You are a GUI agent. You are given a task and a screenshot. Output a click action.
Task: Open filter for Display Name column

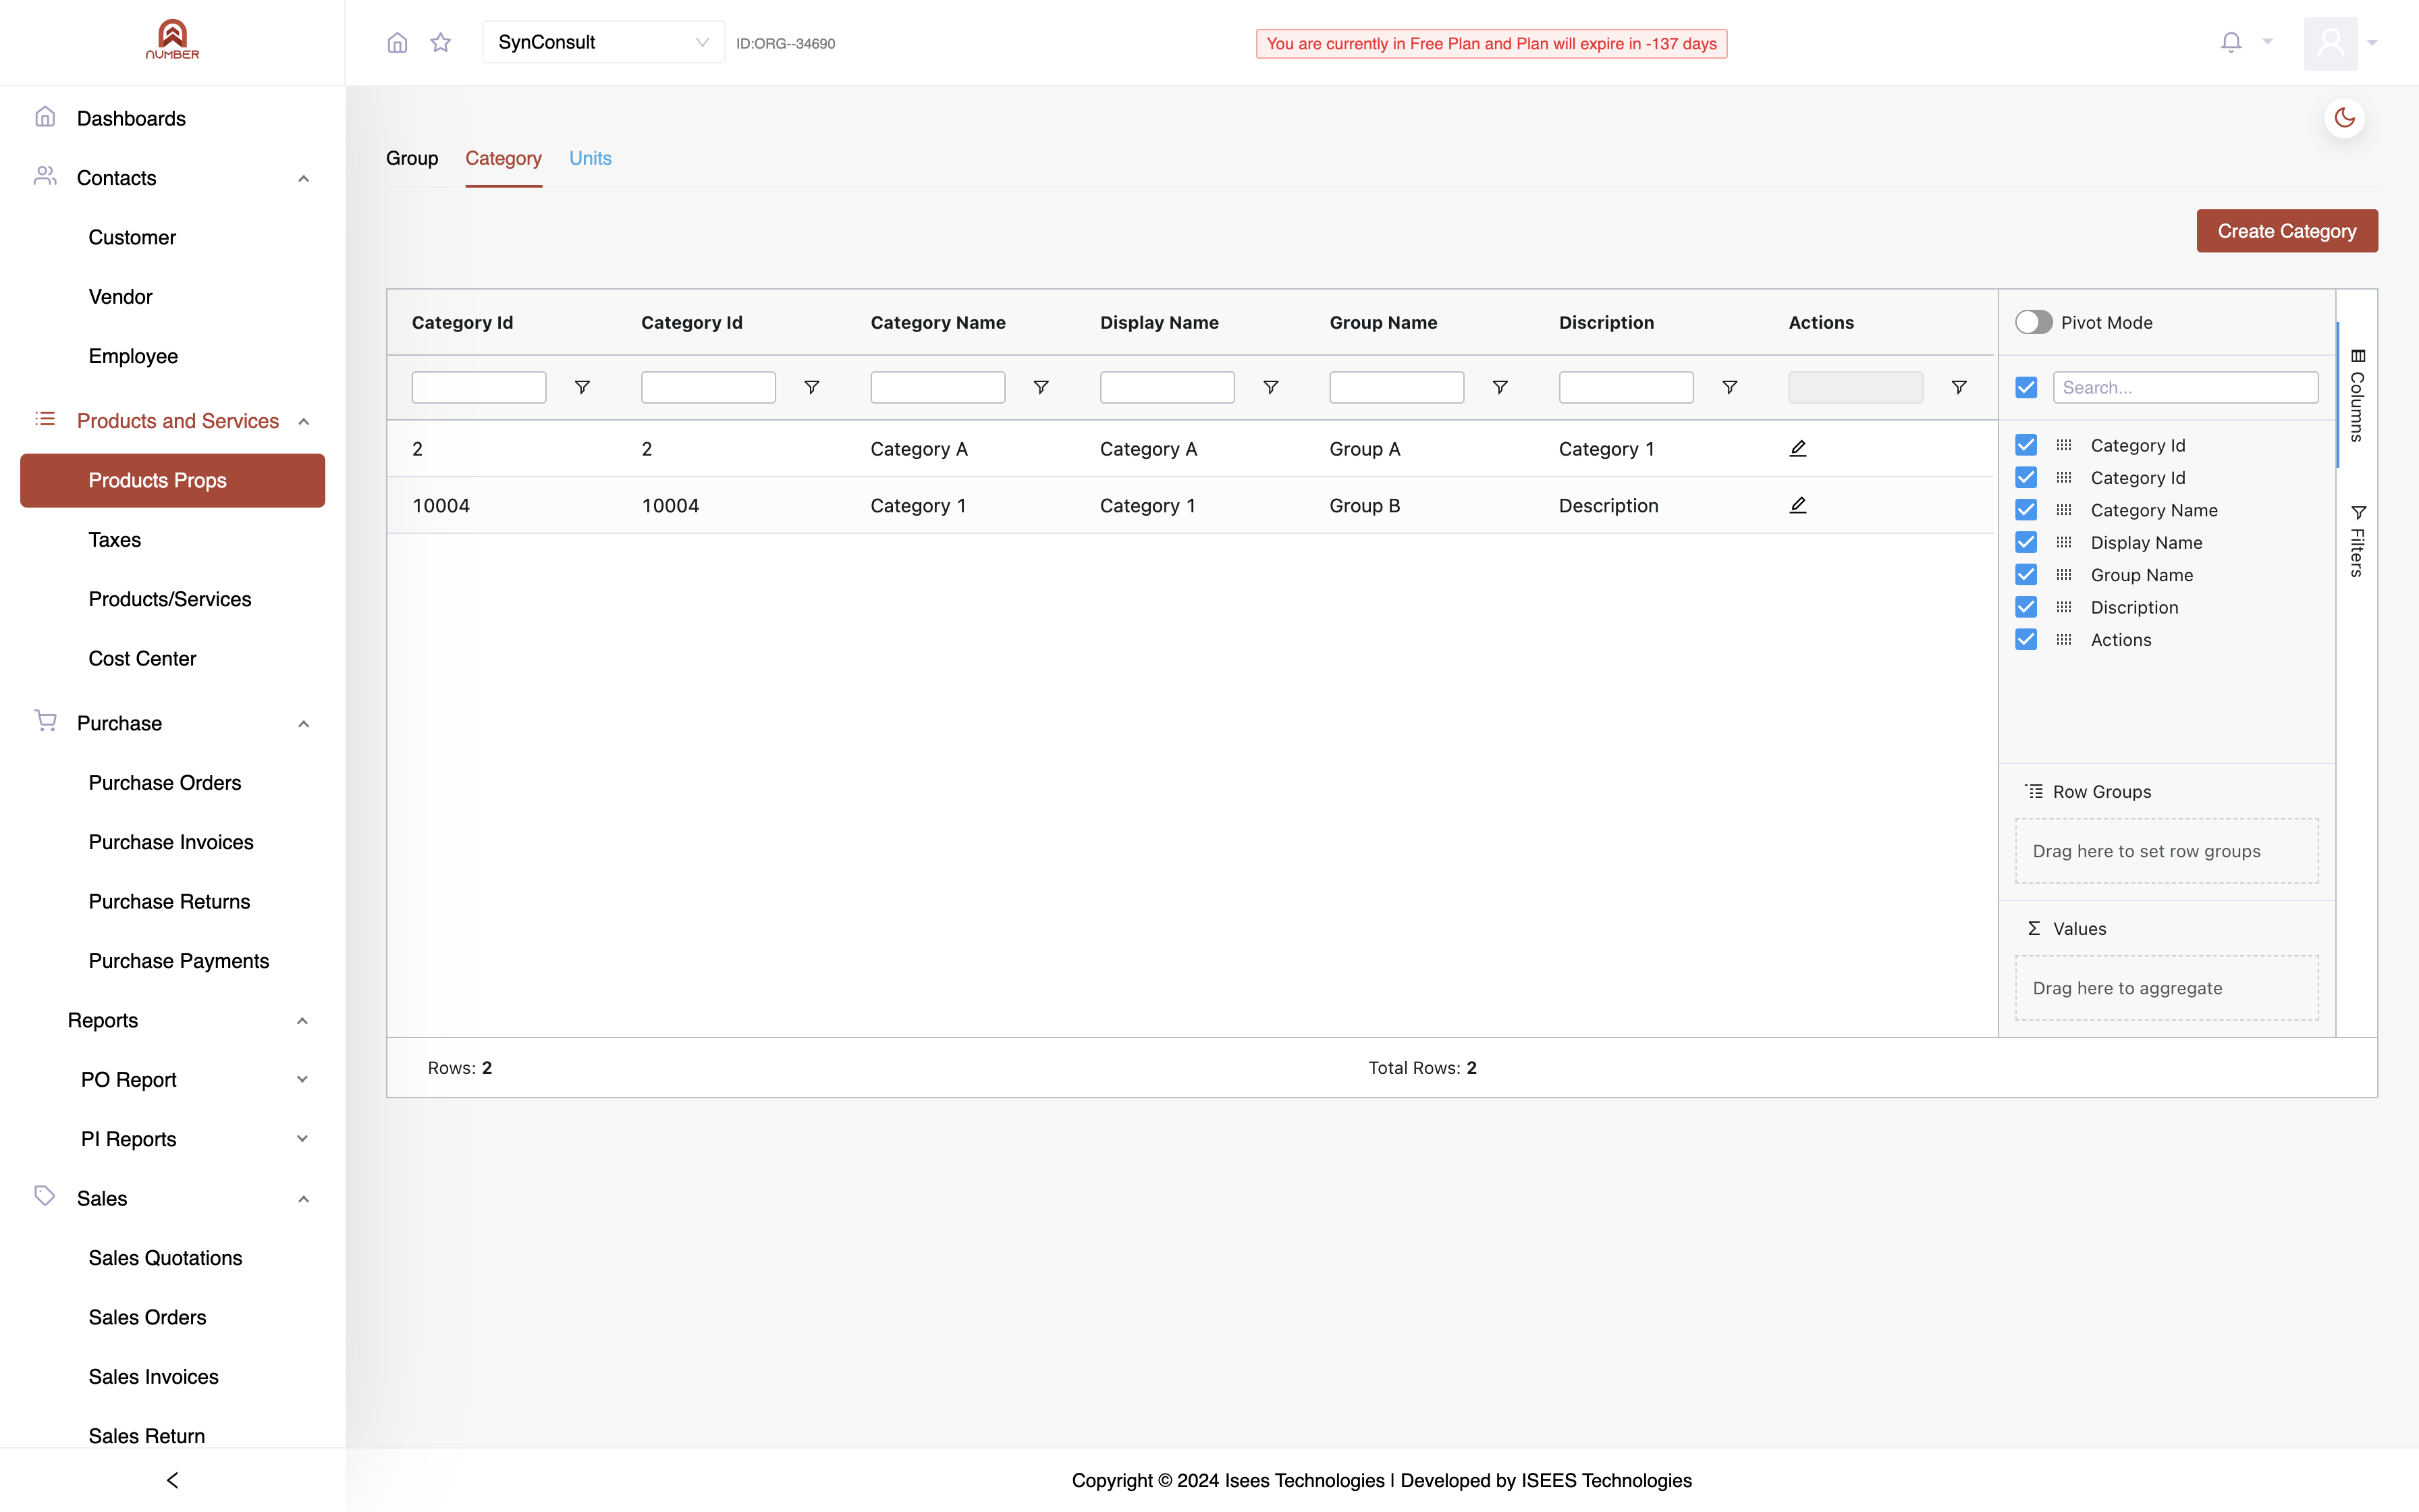click(x=1270, y=387)
